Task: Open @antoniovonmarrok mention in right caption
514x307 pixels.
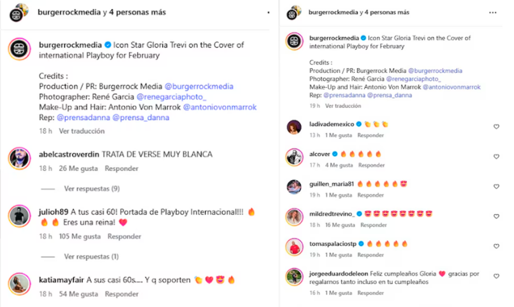Action: [451, 87]
